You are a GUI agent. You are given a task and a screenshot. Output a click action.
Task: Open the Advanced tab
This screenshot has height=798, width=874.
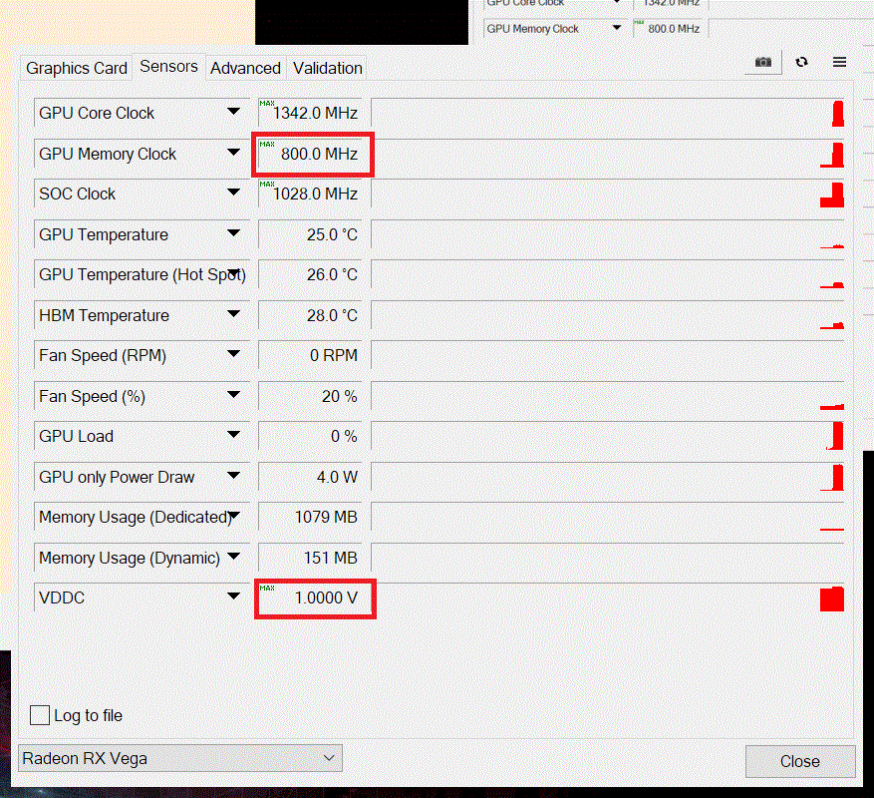point(245,68)
